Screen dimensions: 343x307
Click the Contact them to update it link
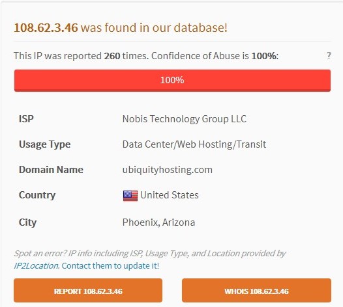[110, 266]
